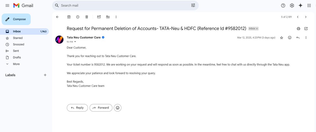Remove the Inbox label chip
Screen dimensions: 316x132
tap(257, 28)
